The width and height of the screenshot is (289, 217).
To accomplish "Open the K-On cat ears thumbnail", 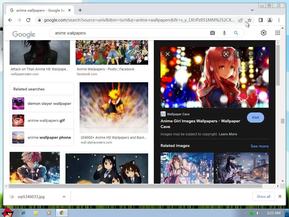I will [x=107, y=168].
